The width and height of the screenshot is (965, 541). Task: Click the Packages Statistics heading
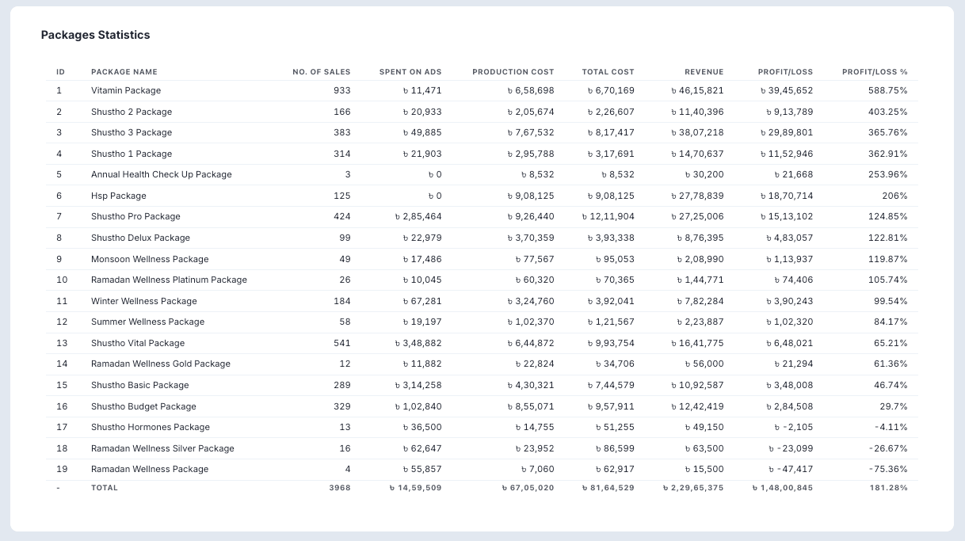click(x=96, y=36)
